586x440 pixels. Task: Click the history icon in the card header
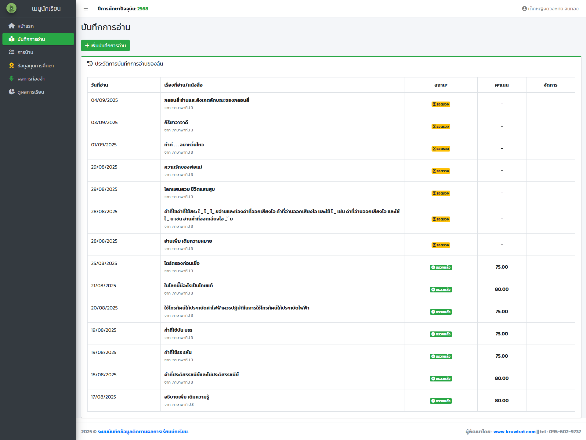90,64
